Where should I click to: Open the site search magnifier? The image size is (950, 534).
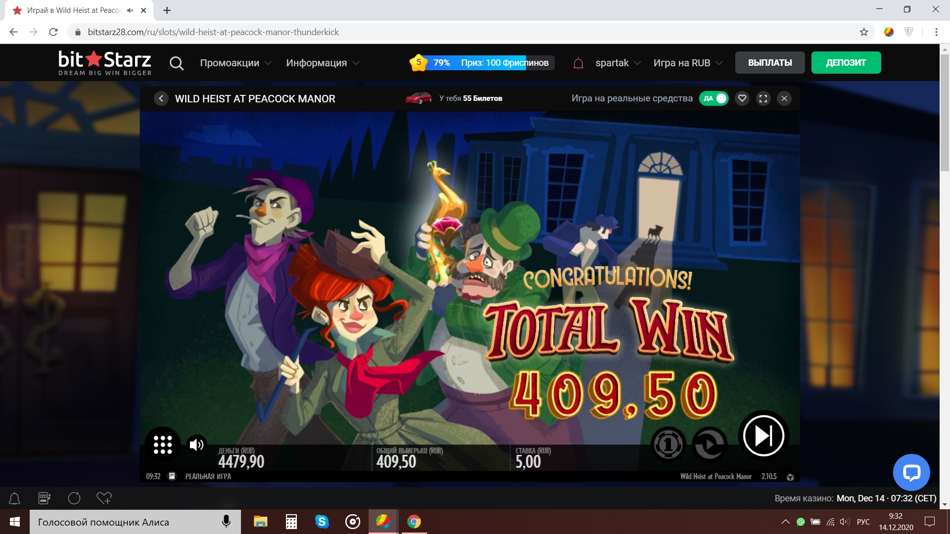pos(176,63)
